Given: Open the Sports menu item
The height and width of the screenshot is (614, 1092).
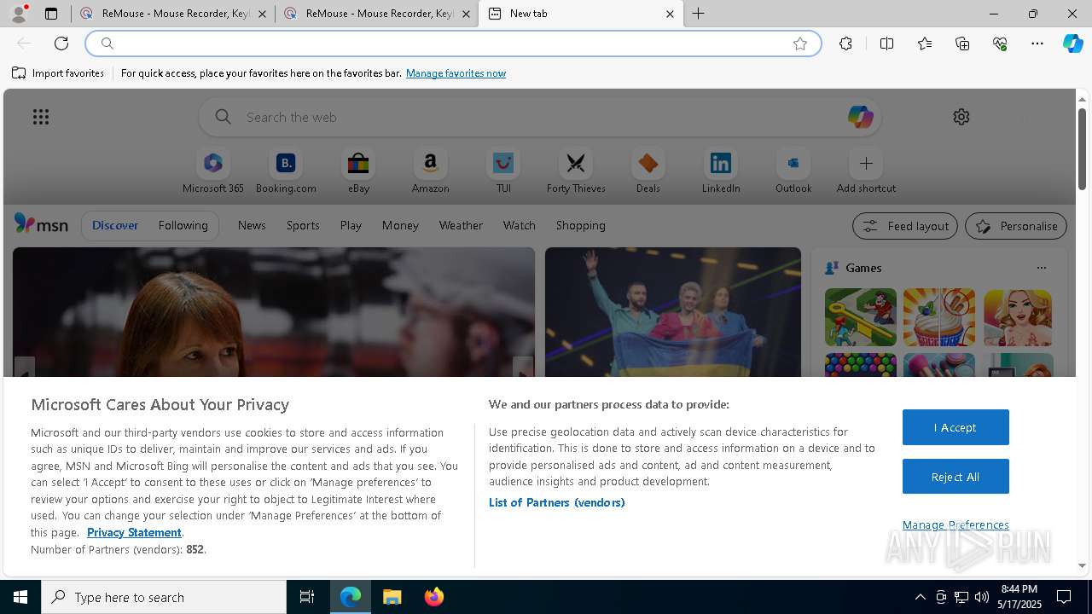Looking at the screenshot, I should 303,225.
